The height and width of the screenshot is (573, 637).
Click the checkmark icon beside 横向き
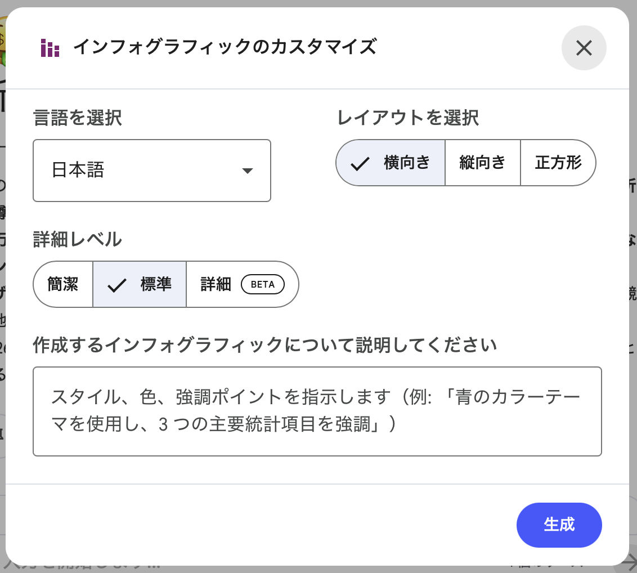click(x=360, y=164)
